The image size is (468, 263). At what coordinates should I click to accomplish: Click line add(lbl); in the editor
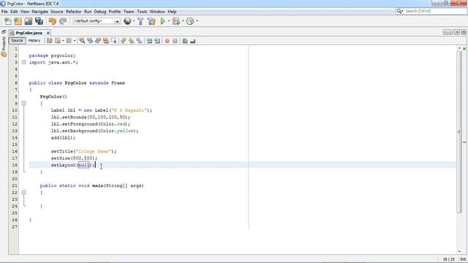[63, 138]
